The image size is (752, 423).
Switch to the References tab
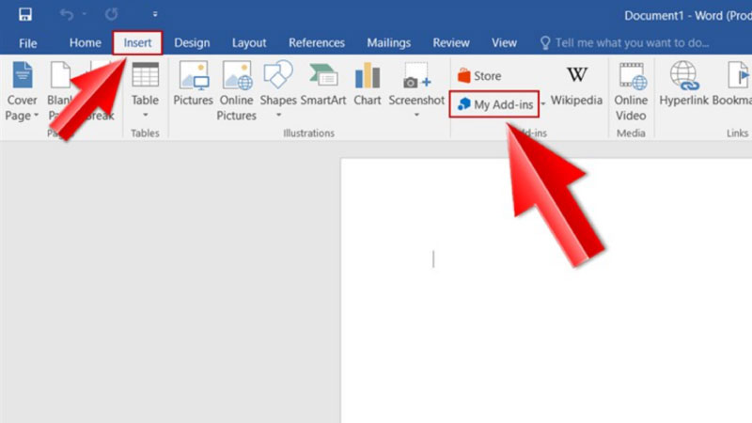click(315, 42)
